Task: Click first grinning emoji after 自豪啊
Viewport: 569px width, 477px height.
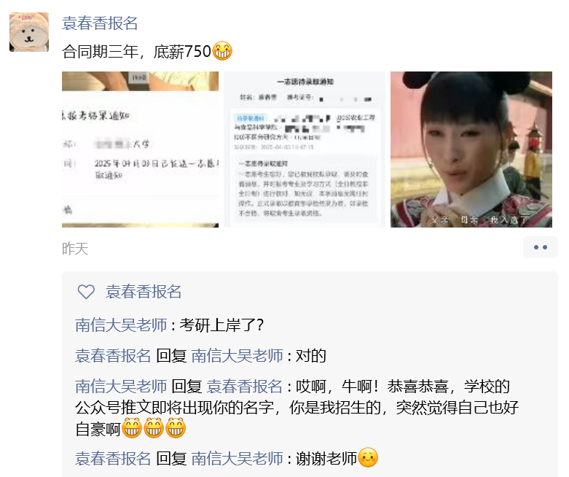Action: (x=132, y=428)
